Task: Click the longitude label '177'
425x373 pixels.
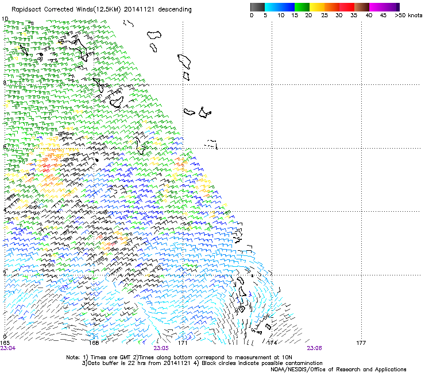Action: coord(361,343)
